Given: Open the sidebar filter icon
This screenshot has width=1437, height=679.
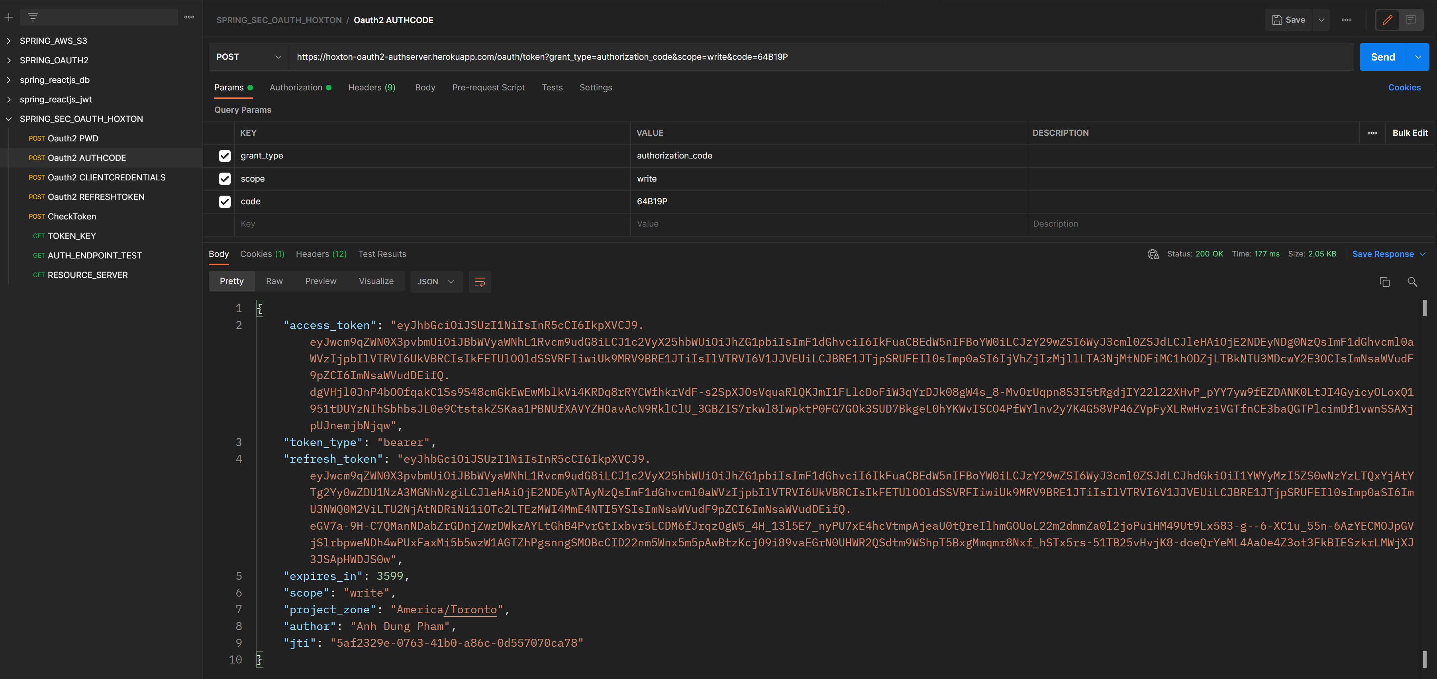Looking at the screenshot, I should pyautogui.click(x=33, y=17).
